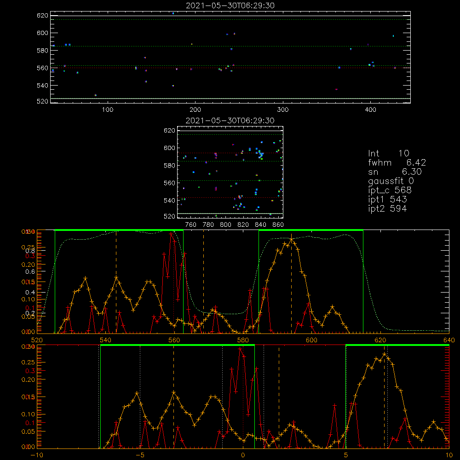Click white y-axis label 0.6 on third plot
The width and height of the screenshot is (460, 460).
tap(30, 272)
